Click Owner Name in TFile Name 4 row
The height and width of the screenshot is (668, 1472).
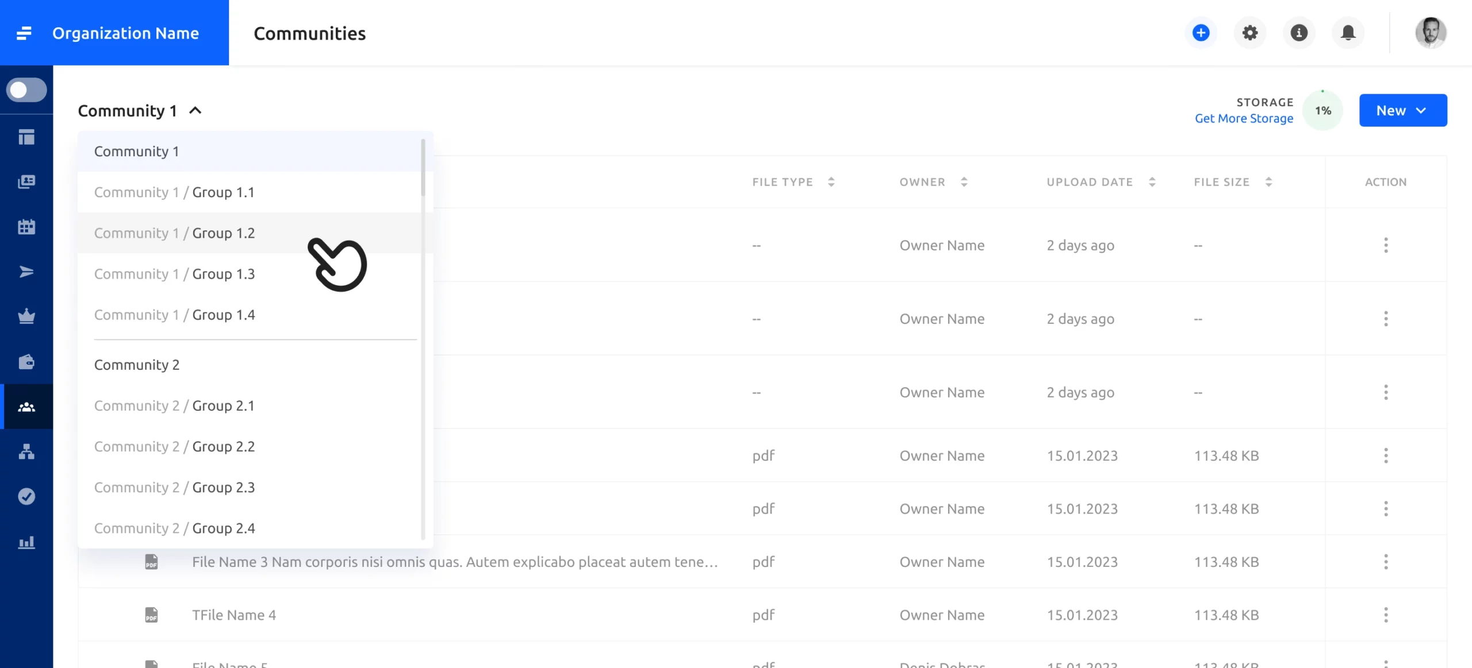(942, 615)
